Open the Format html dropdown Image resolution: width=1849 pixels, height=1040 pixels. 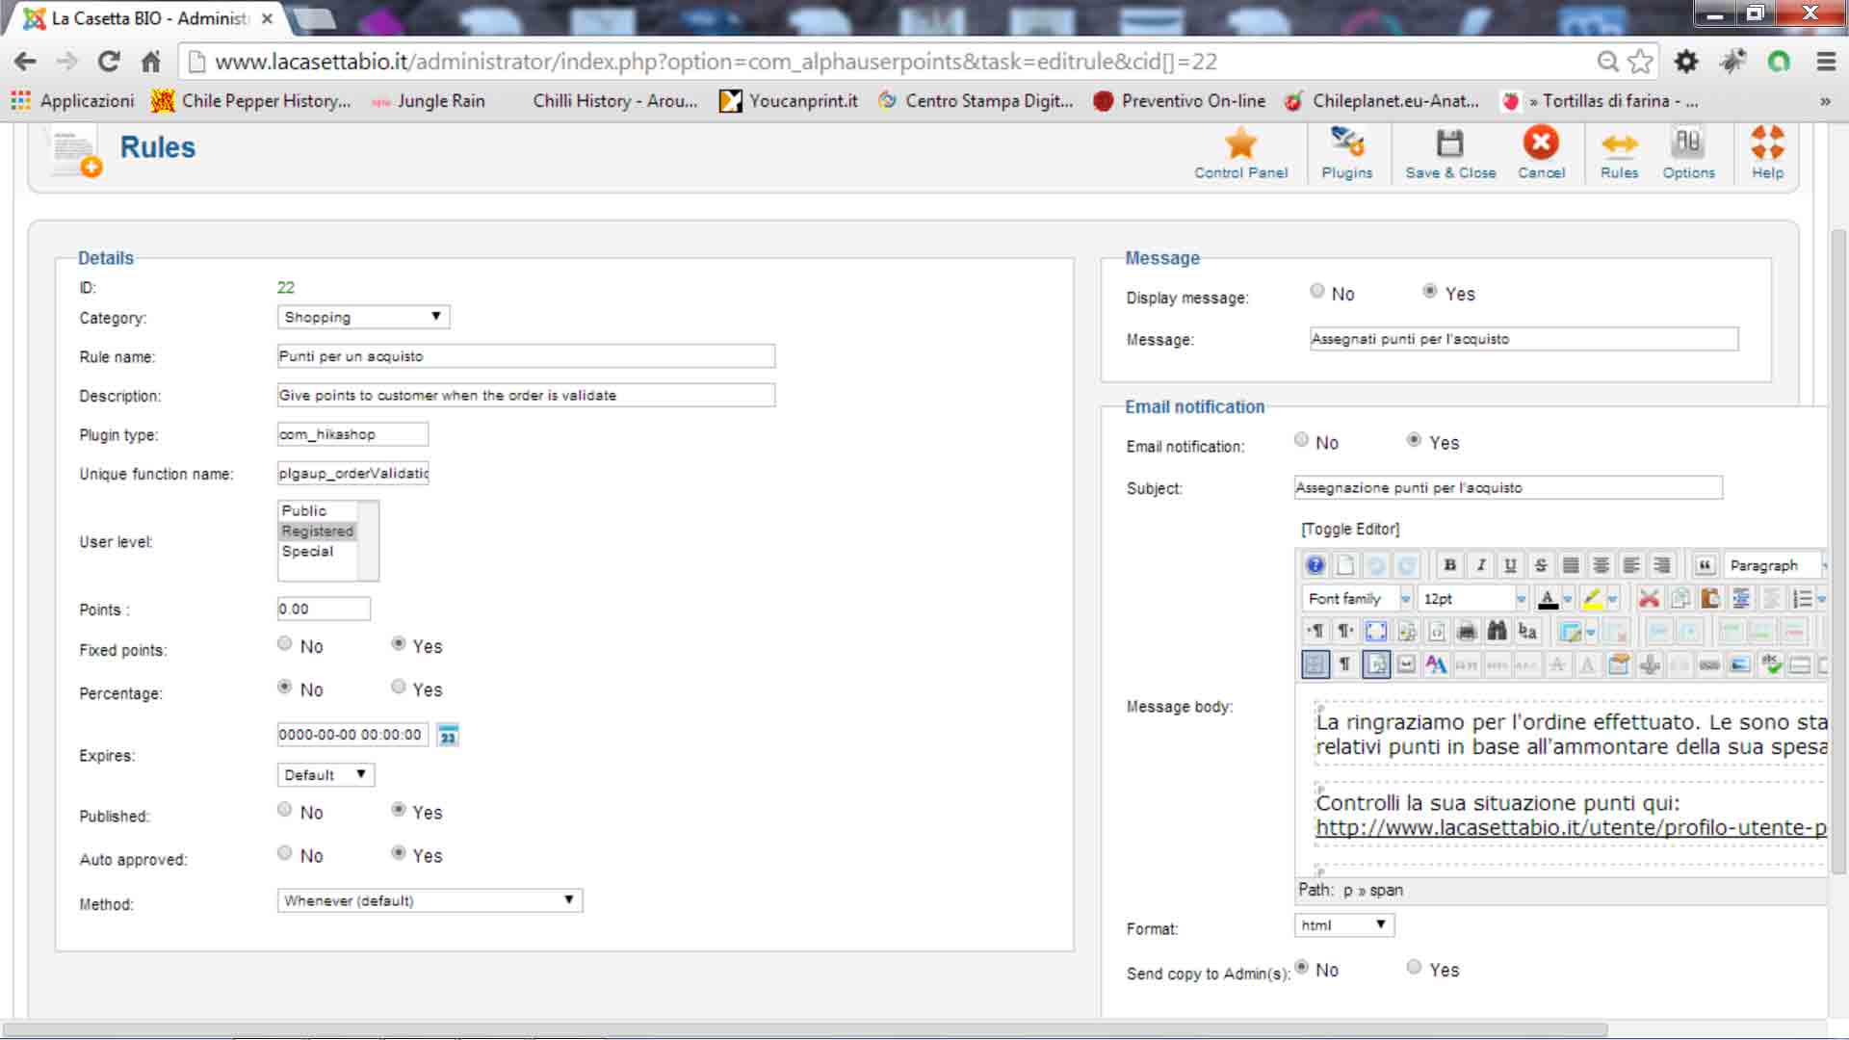pyautogui.click(x=1343, y=925)
